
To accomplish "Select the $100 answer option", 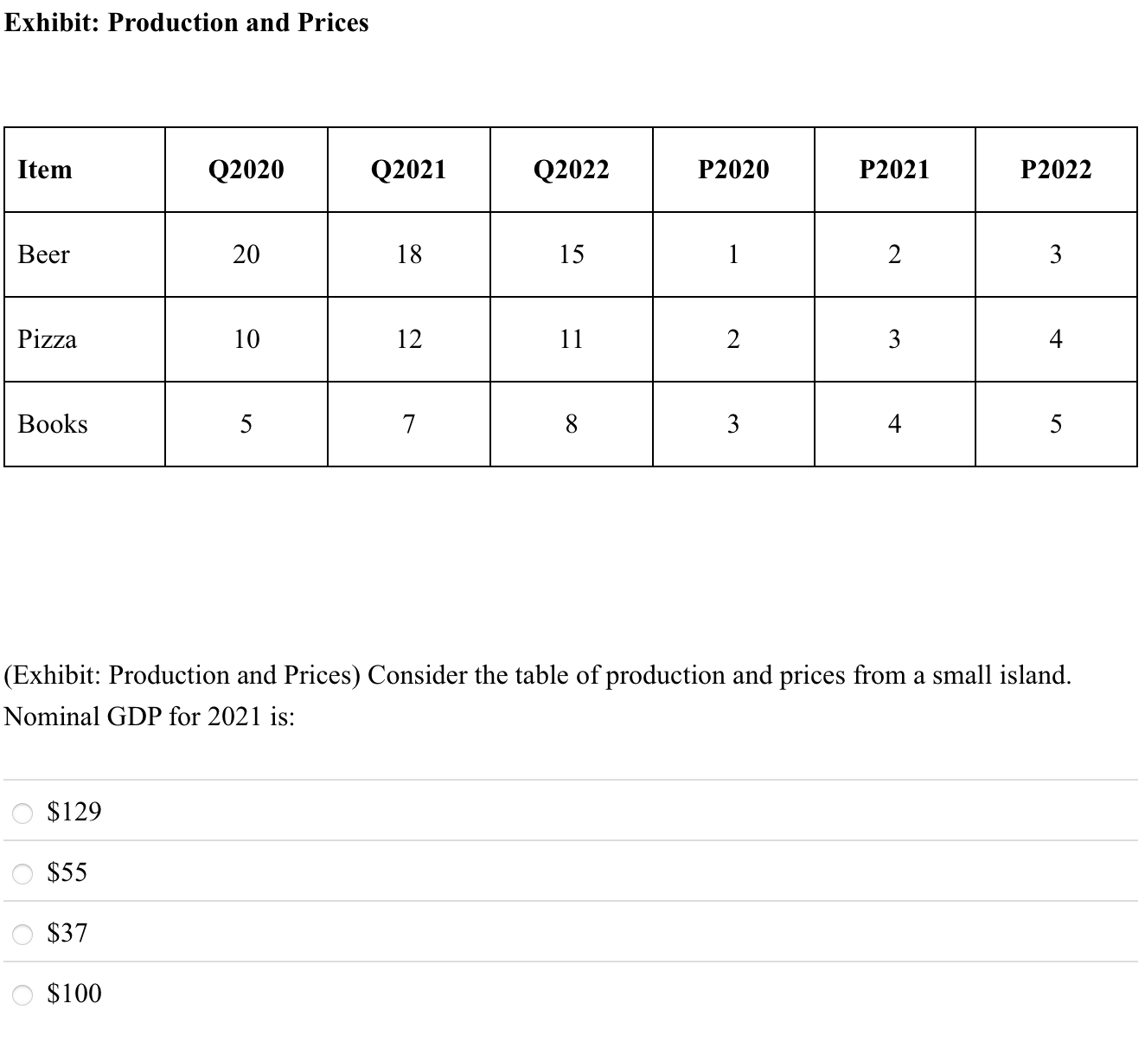I will pos(72,993).
